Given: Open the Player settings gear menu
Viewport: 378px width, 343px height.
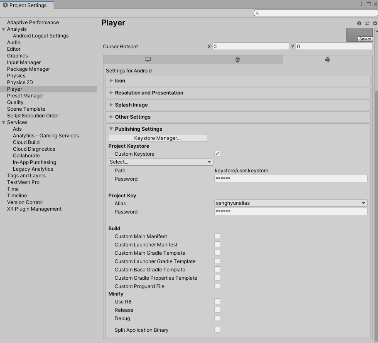Looking at the screenshot, I should click(x=375, y=23).
